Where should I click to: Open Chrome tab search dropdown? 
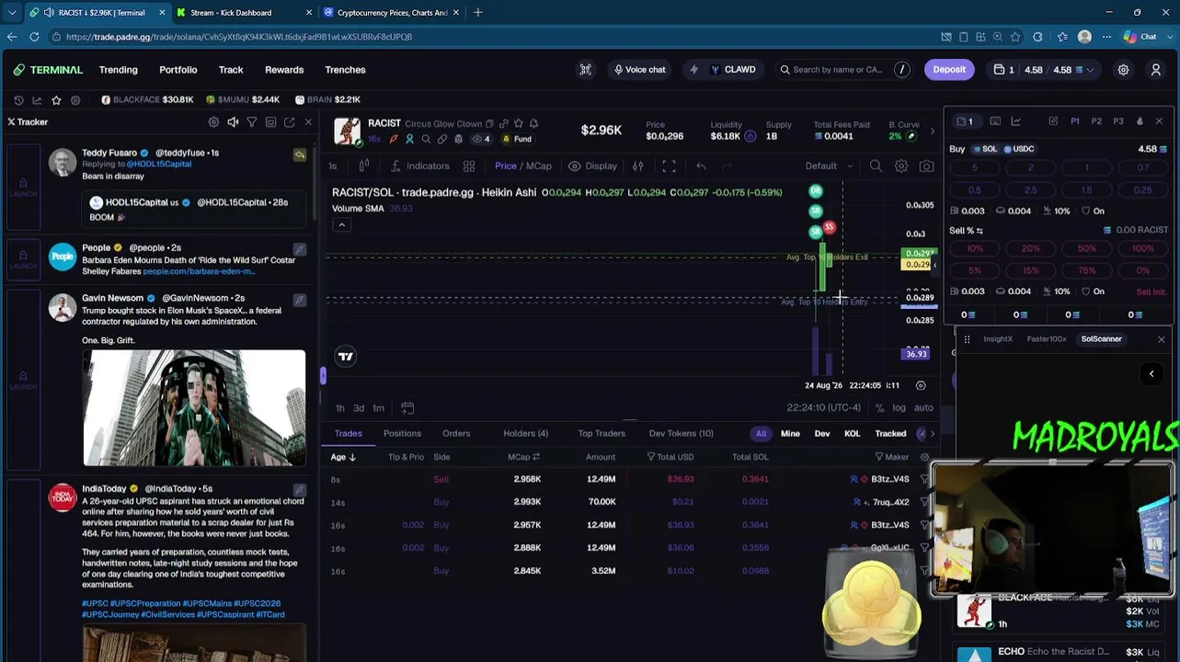pos(12,13)
